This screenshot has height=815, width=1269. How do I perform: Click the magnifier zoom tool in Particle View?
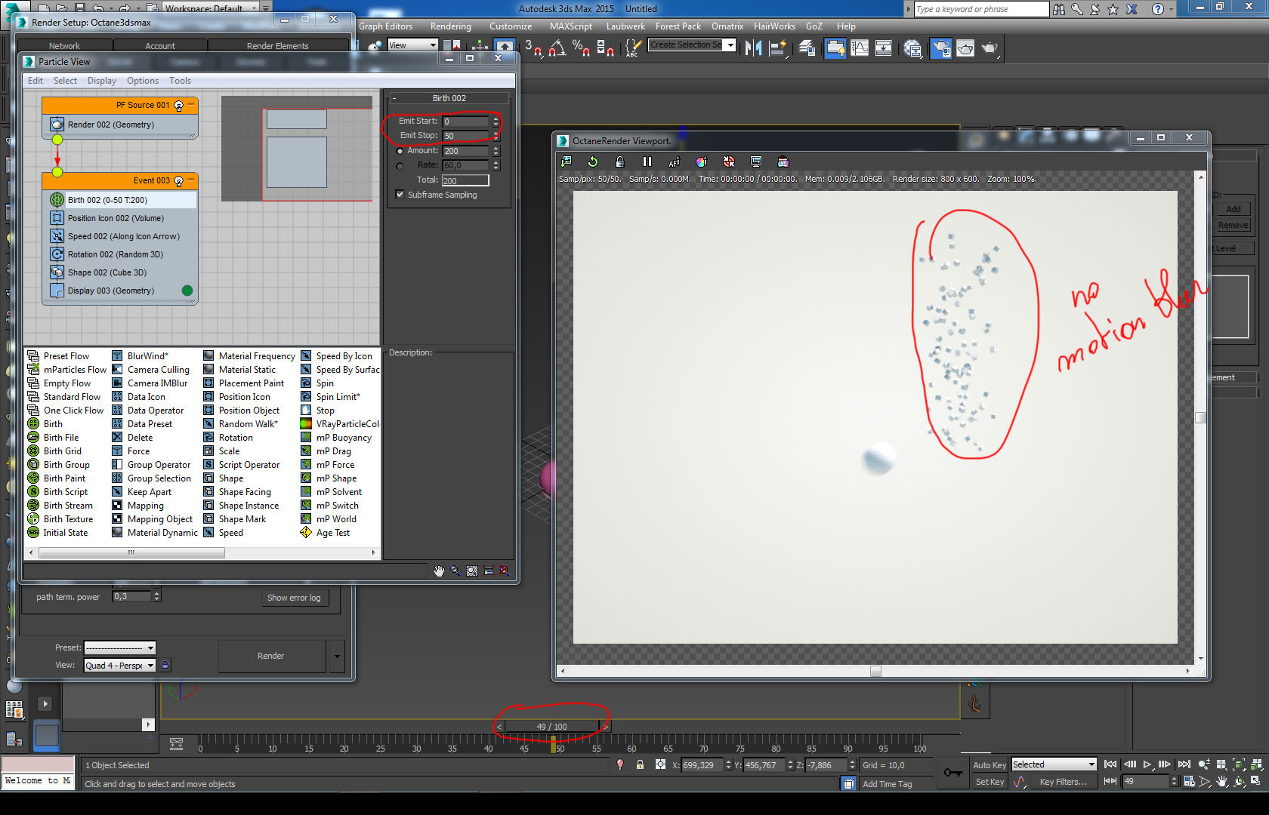[x=455, y=571]
